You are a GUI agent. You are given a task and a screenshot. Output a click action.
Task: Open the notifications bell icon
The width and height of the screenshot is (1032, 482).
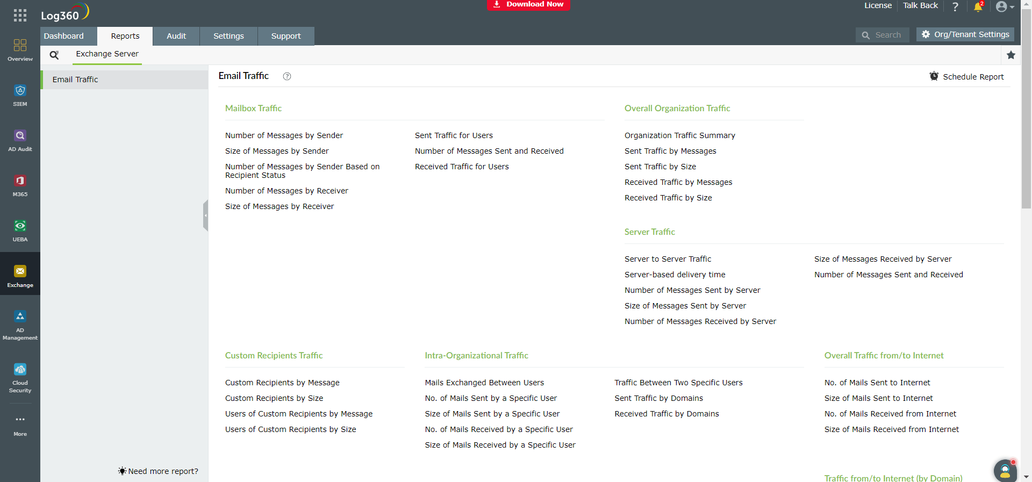coord(978,6)
